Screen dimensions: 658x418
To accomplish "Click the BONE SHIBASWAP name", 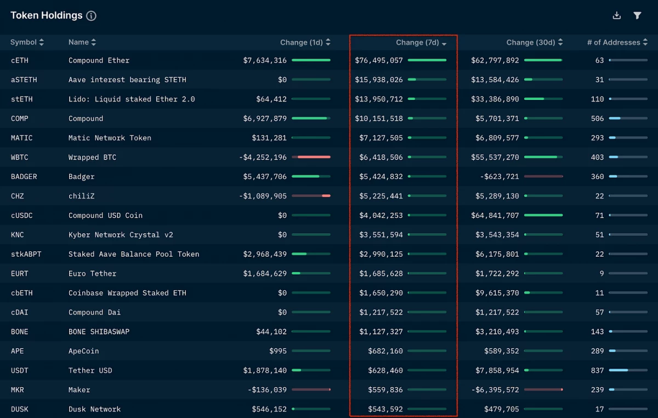I will click(99, 332).
